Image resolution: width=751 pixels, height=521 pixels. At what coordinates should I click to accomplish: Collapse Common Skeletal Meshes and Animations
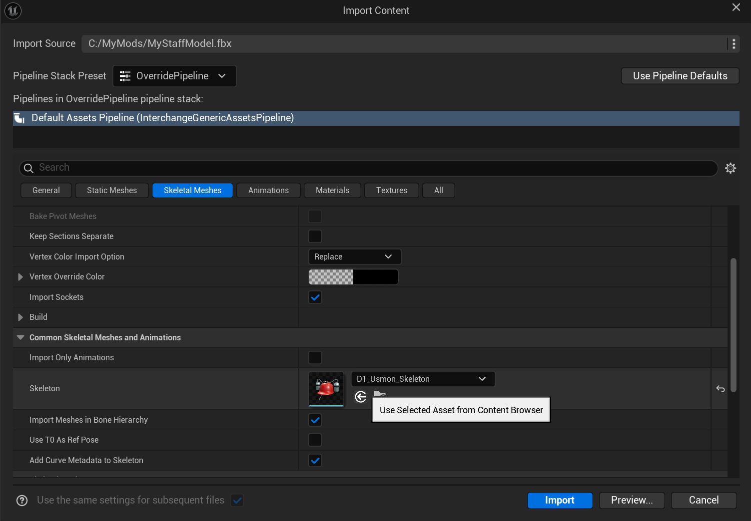(x=20, y=338)
